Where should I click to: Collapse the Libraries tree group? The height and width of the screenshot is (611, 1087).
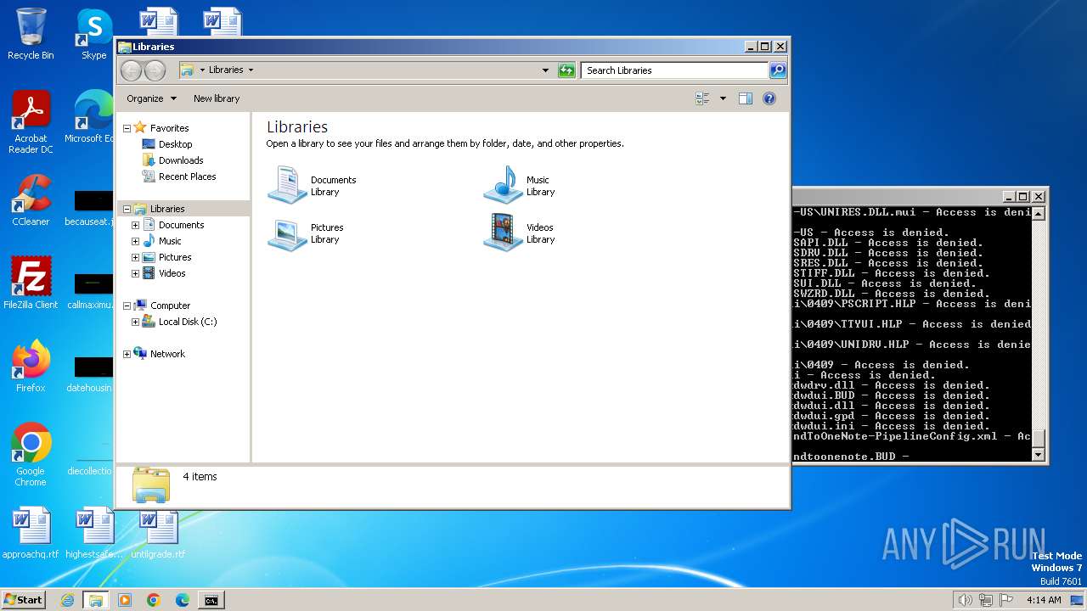pos(127,209)
